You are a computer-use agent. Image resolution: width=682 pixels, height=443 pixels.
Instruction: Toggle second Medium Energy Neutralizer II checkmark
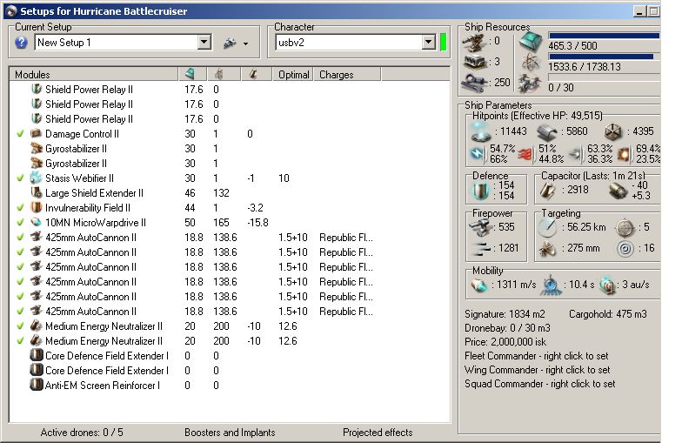[20, 341]
